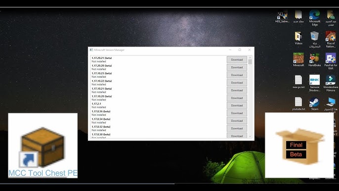The height and width of the screenshot is (191, 339).
Task: Select the user profile folder desktop icon
Action: 331,18
